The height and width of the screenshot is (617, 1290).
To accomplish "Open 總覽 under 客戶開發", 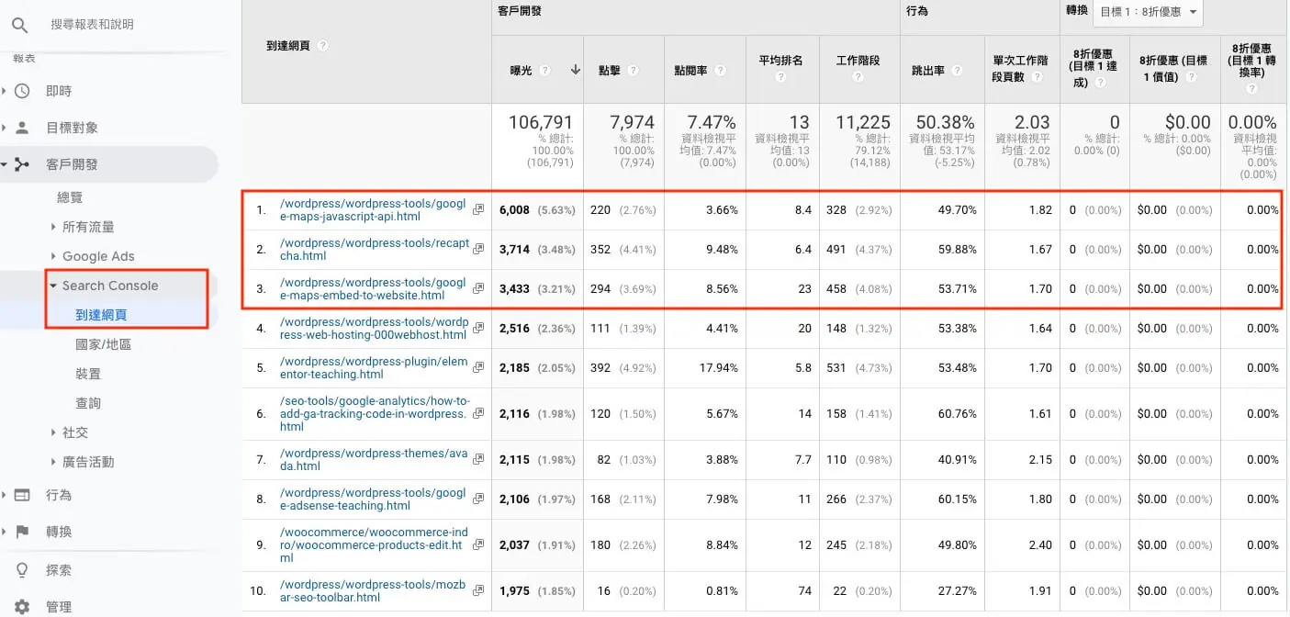I will (70, 197).
